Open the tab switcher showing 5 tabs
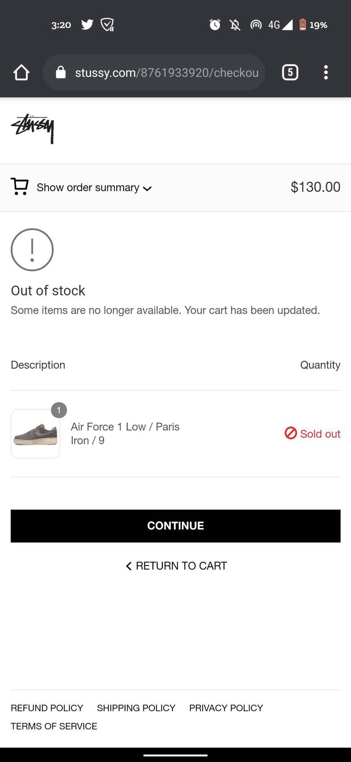This screenshot has height=762, width=351. [x=290, y=72]
